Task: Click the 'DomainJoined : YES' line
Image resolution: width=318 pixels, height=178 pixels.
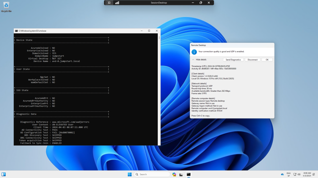Action: click(44, 53)
